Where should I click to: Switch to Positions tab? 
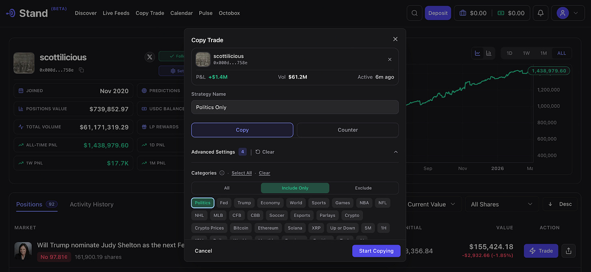[x=37, y=204]
